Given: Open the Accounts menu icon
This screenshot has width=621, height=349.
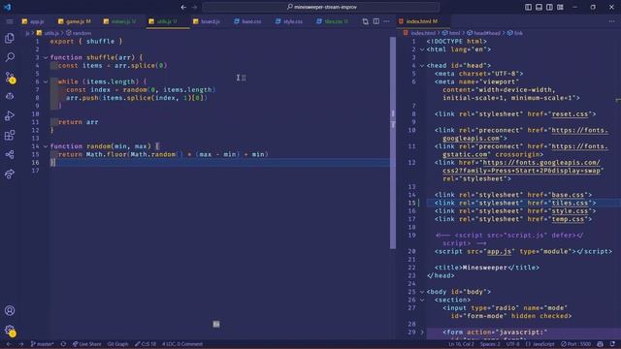Looking at the screenshot, I should click(10, 310).
